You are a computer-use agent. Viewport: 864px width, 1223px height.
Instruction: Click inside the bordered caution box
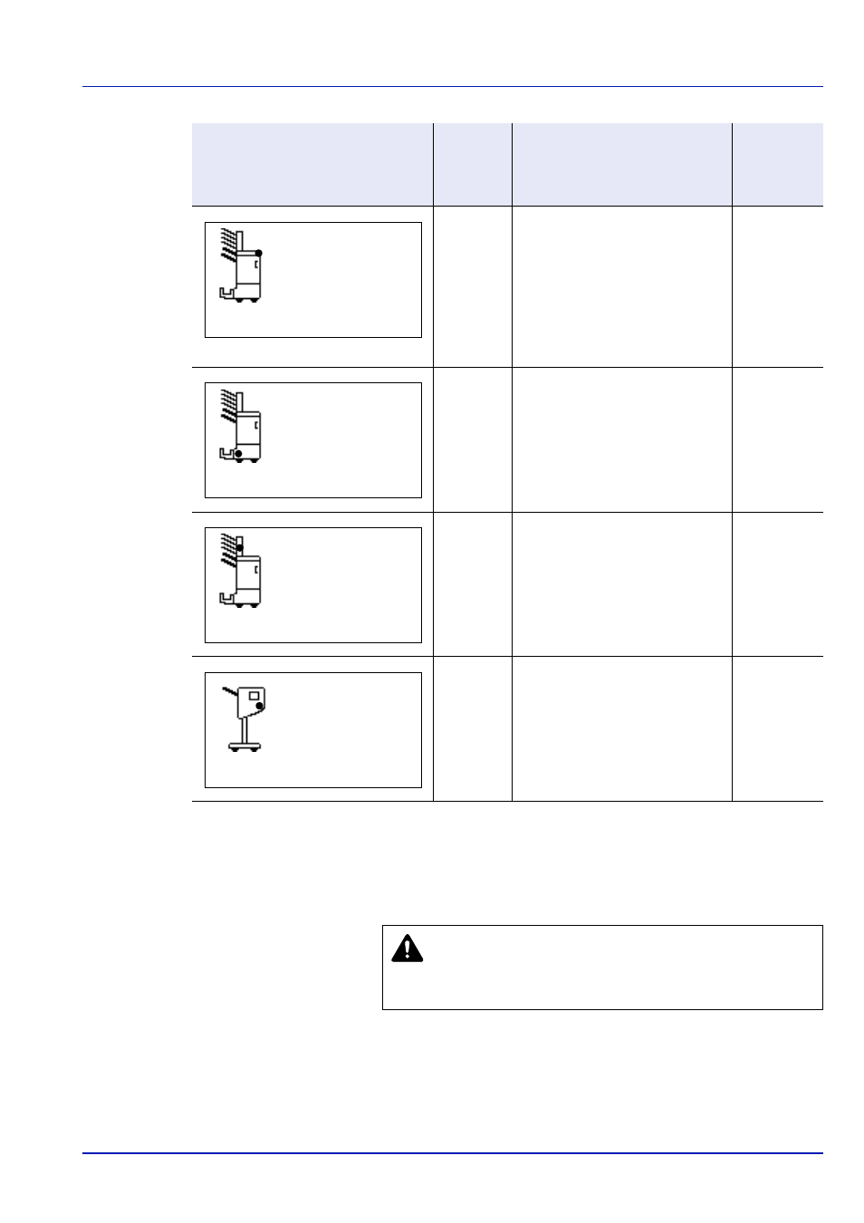coord(602,968)
